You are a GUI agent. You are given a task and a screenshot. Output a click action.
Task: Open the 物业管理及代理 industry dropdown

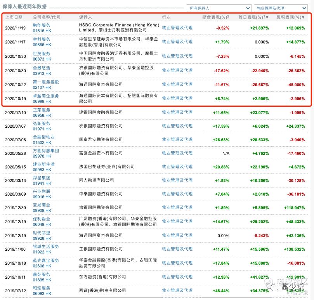coord(281,8)
